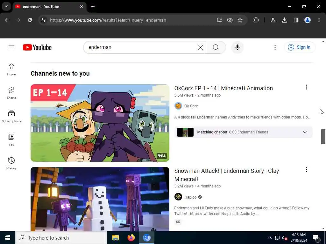Viewport: 326px width, 244px height.
Task: Click the install app icon in address bar
Action: tap(220, 20)
